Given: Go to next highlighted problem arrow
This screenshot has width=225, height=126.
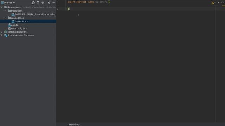Looking at the screenshot, I should coord(223,3).
